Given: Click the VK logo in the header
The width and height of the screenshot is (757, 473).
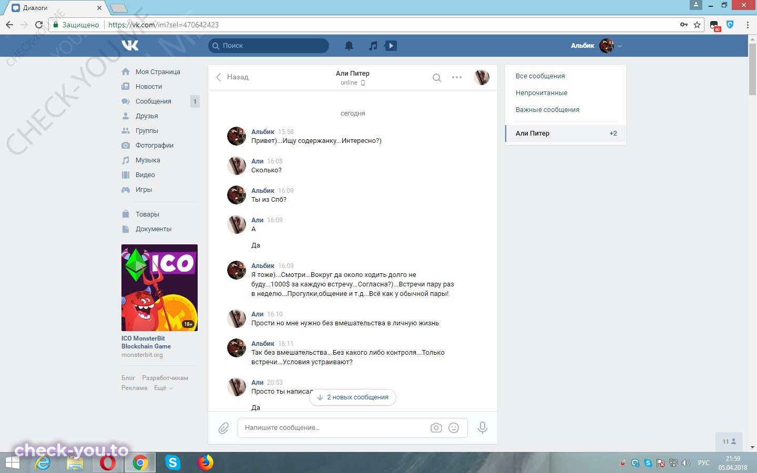Looking at the screenshot, I should (130, 46).
